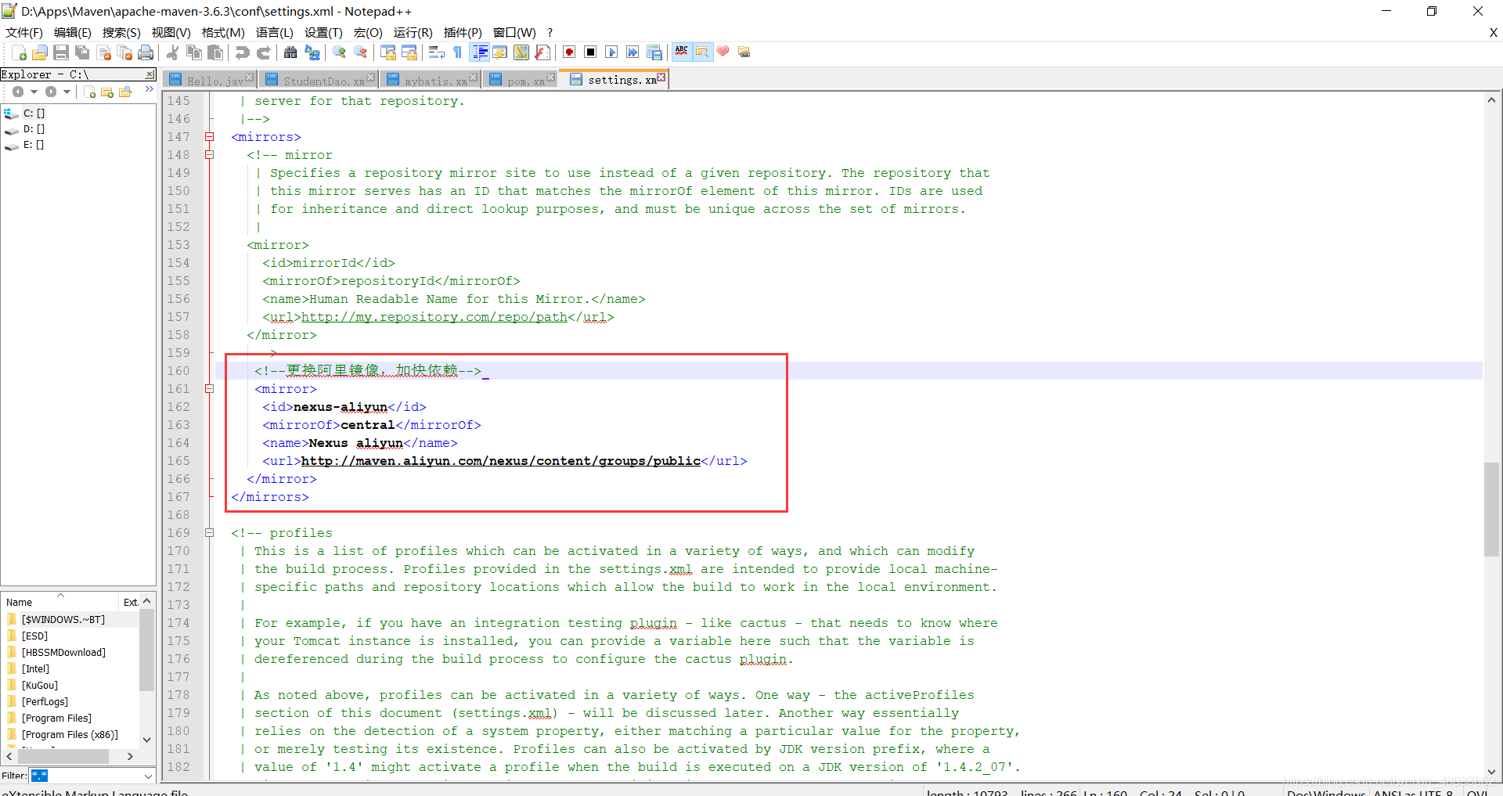Print the document using the printer icon
This screenshot has height=796, width=1503.
pos(146,52)
